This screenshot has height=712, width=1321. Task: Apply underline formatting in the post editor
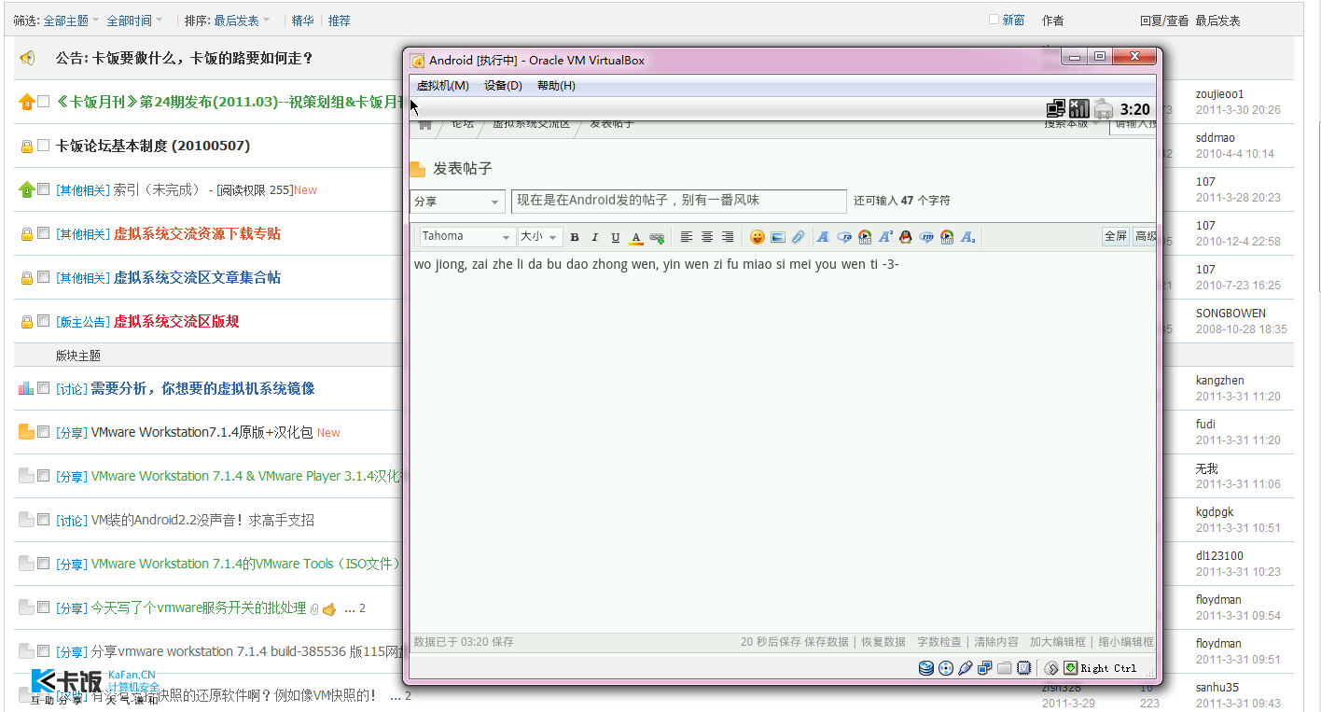[x=615, y=237]
